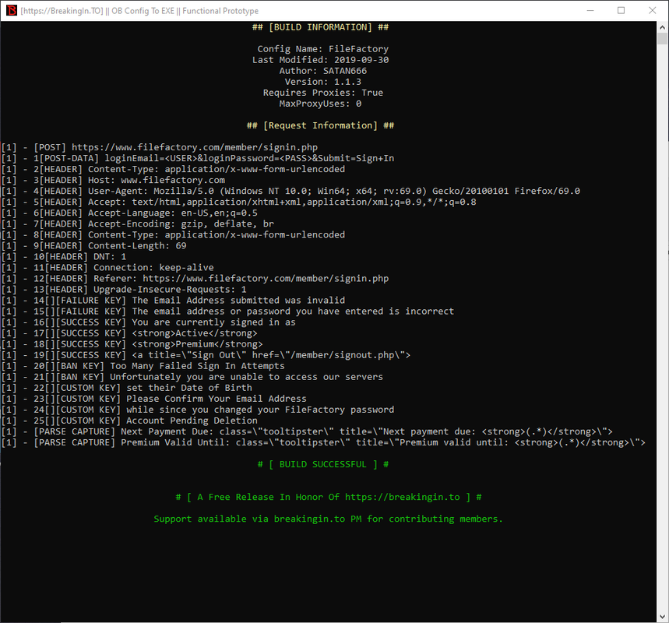Viewport: 669px width, 623px height.
Task: Click the 3[HEADER] Host line
Action: pyautogui.click(x=113, y=181)
